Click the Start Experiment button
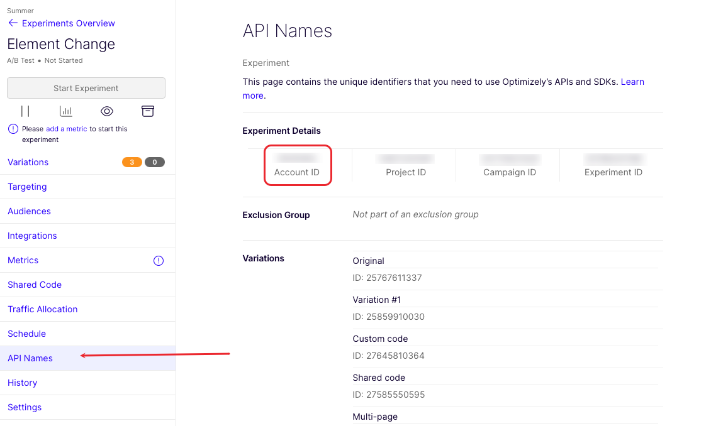 pyautogui.click(x=86, y=88)
